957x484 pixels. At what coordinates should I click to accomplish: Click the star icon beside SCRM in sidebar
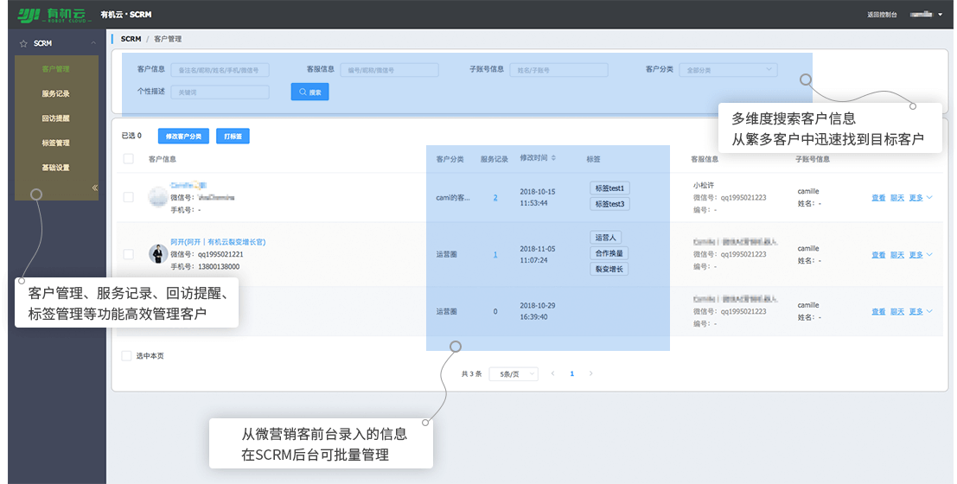point(23,44)
